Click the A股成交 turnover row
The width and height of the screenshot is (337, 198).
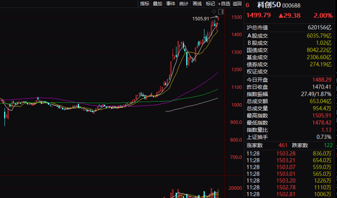point(290,36)
